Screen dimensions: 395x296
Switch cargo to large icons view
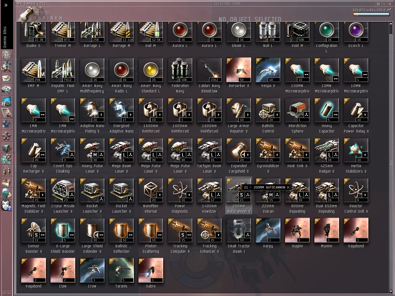point(37,13)
